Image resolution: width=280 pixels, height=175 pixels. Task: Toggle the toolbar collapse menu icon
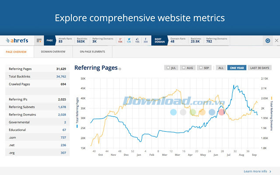pos(39,41)
